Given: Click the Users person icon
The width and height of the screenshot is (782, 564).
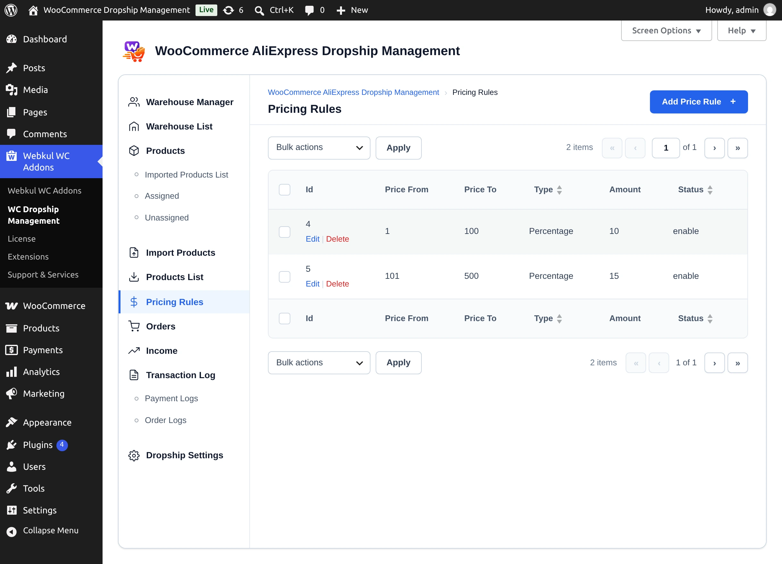Looking at the screenshot, I should point(12,467).
